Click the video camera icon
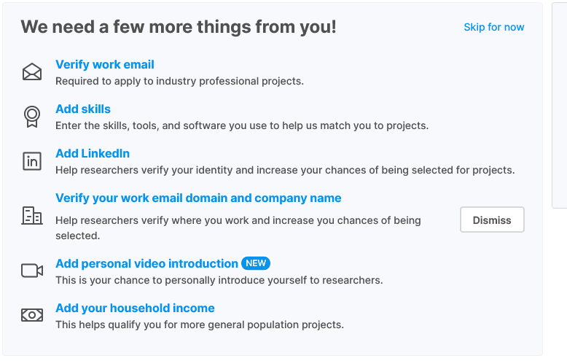This screenshot has height=361, width=567. [32, 271]
